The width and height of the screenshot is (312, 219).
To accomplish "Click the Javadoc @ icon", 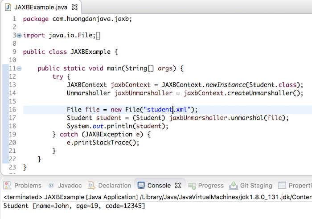I will (51, 186).
